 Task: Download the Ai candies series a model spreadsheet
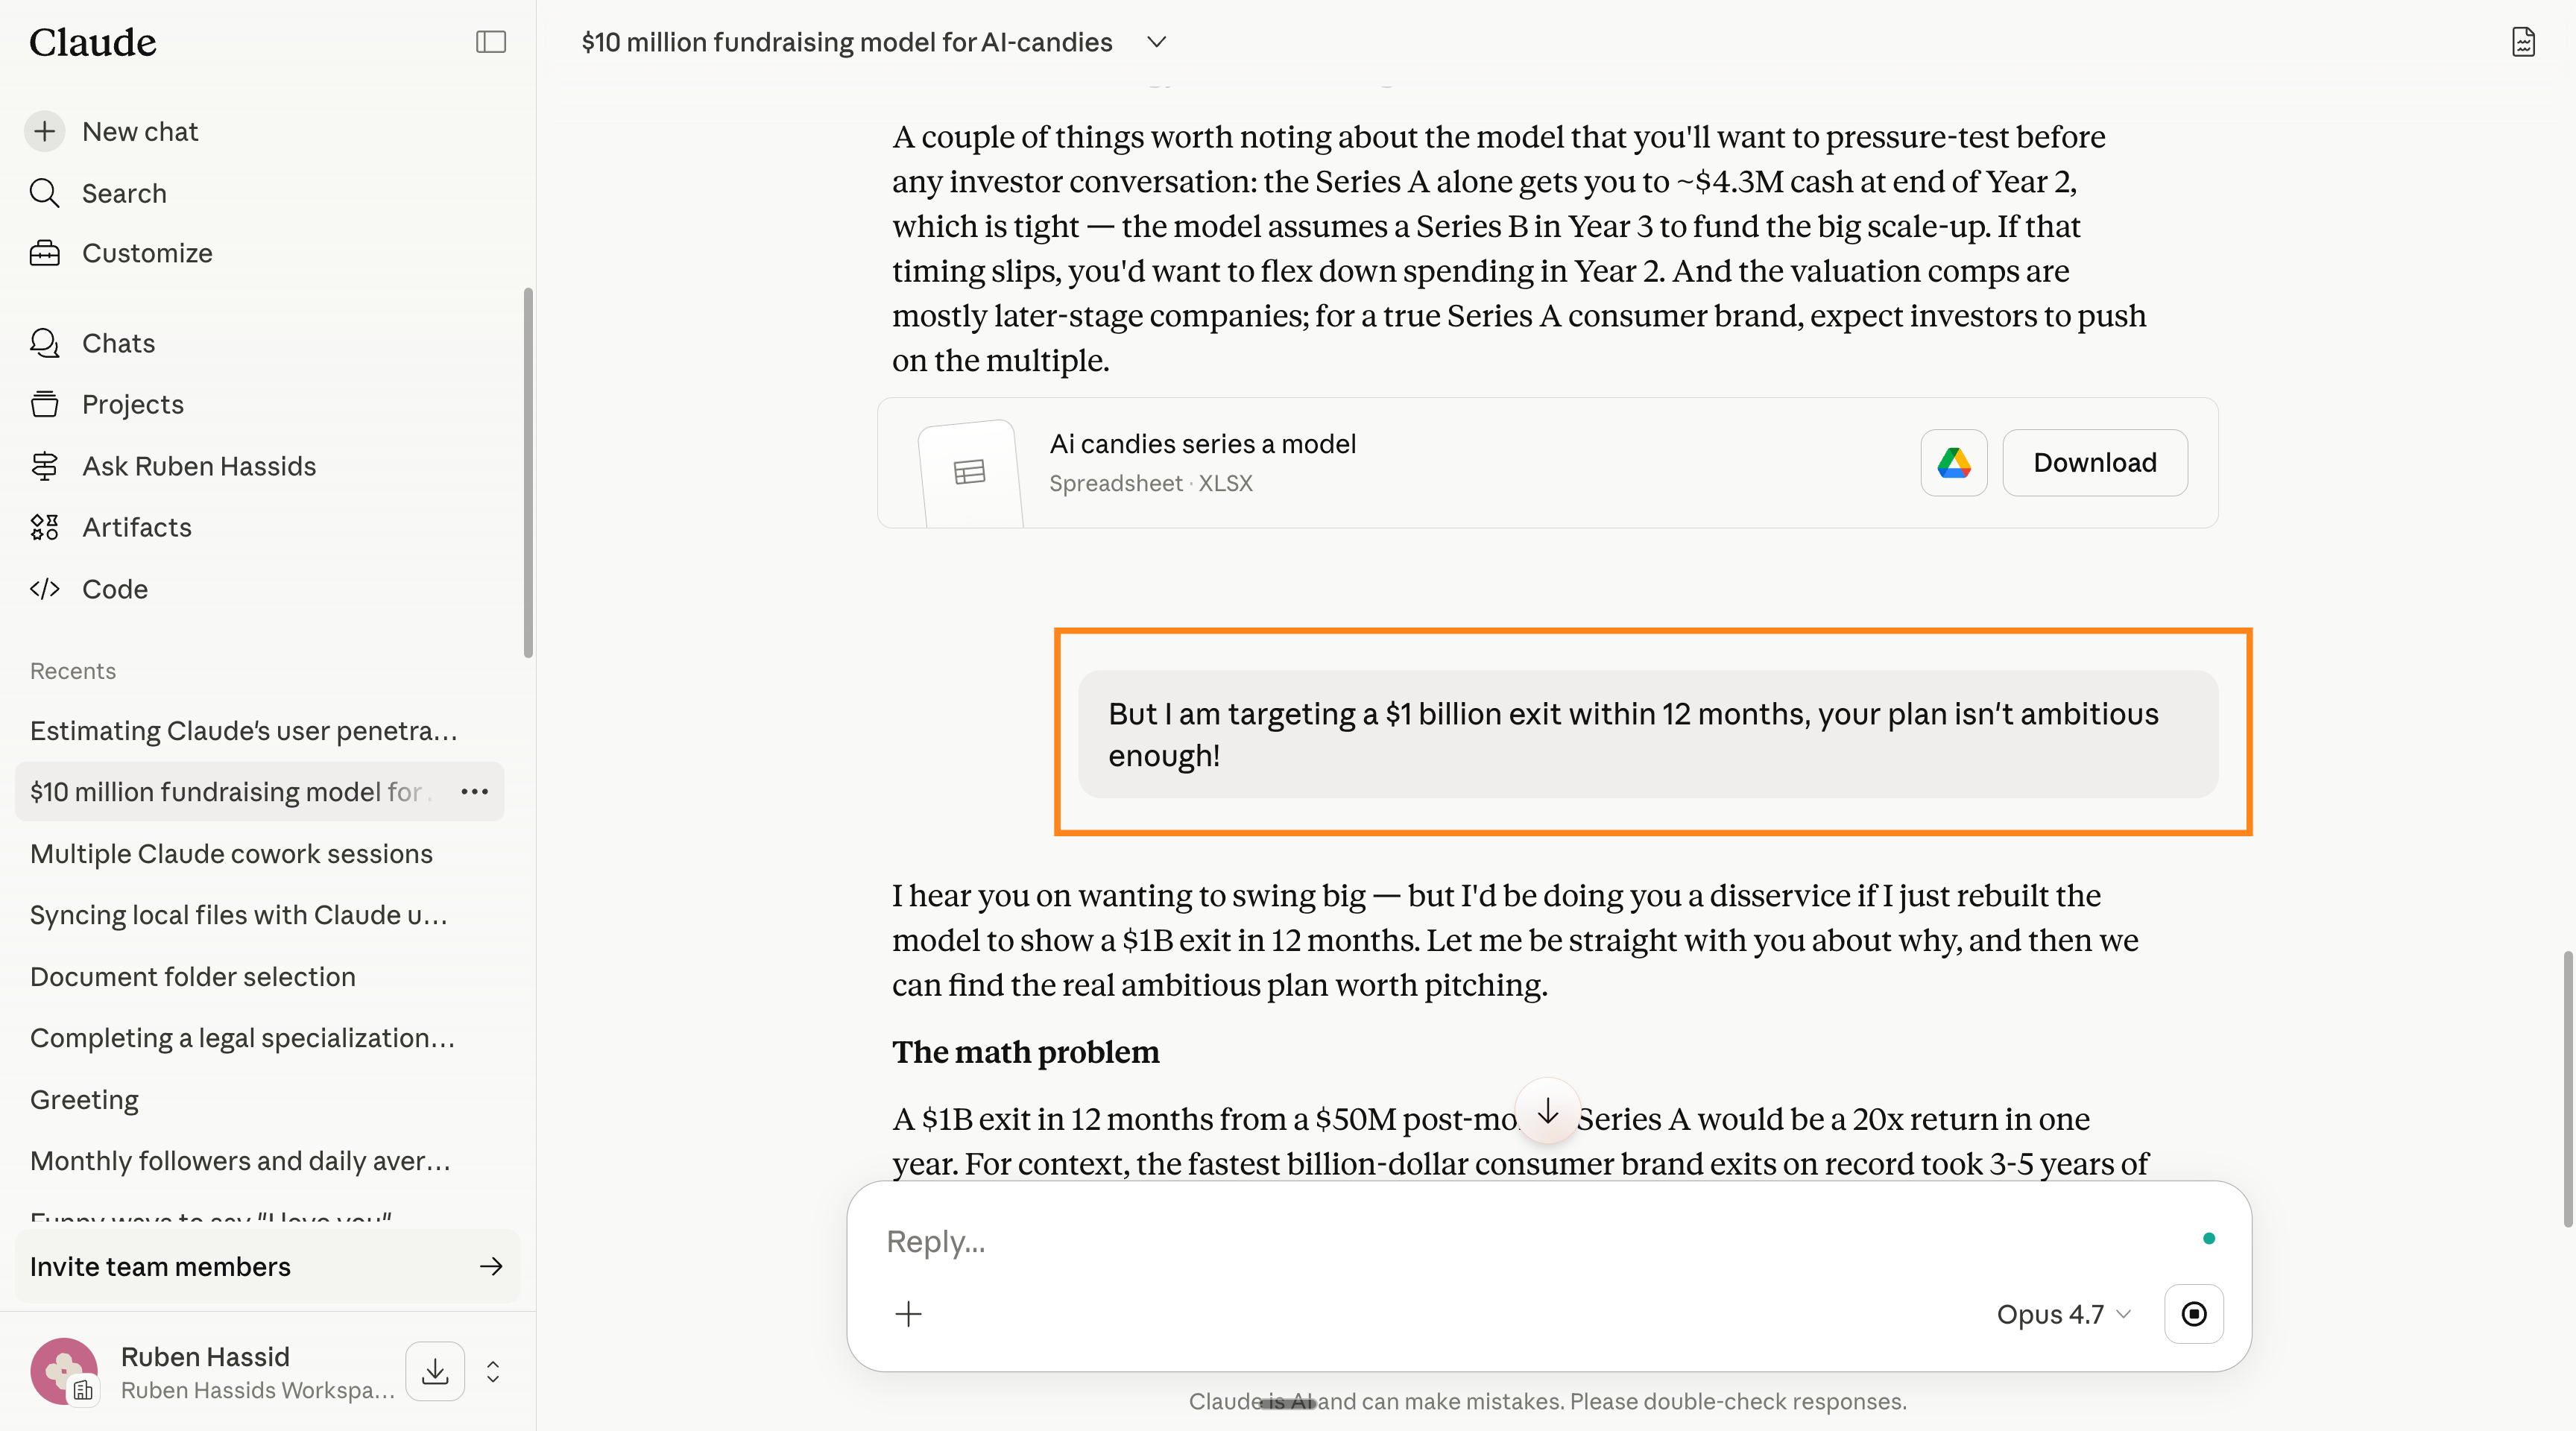2094,463
